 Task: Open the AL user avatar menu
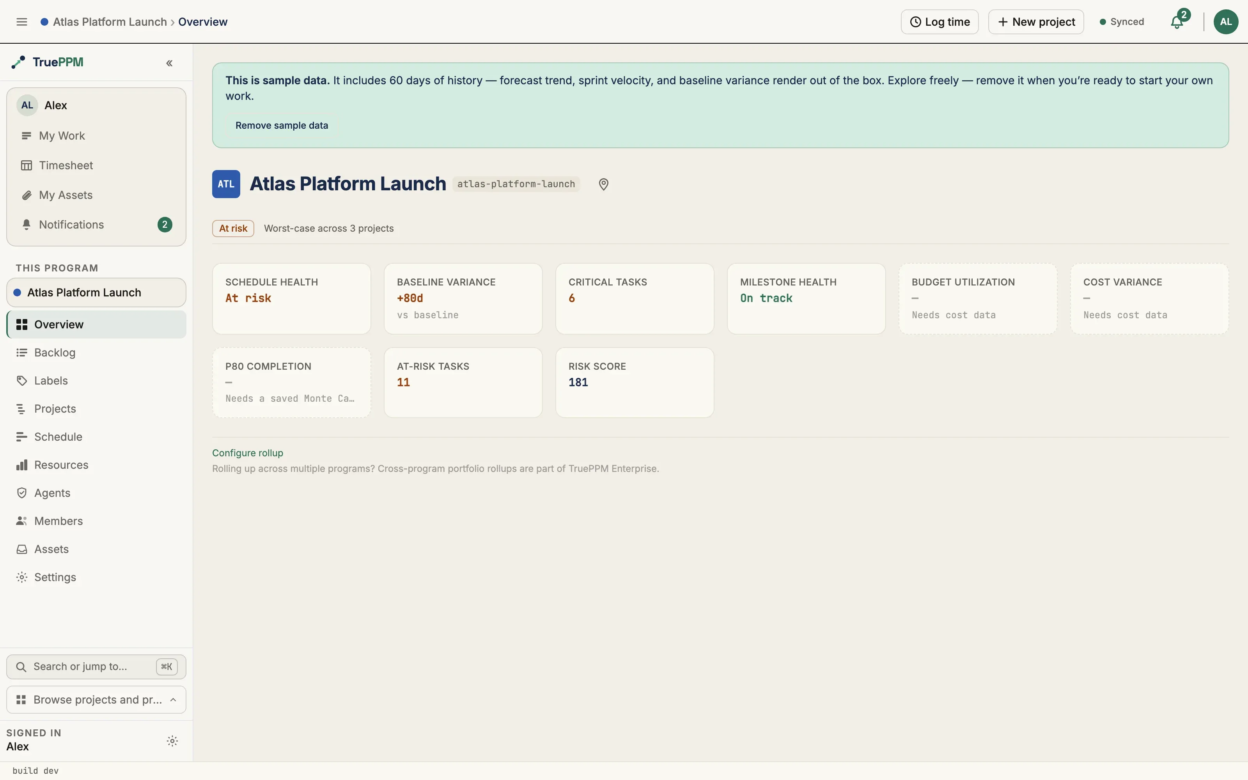1226,22
